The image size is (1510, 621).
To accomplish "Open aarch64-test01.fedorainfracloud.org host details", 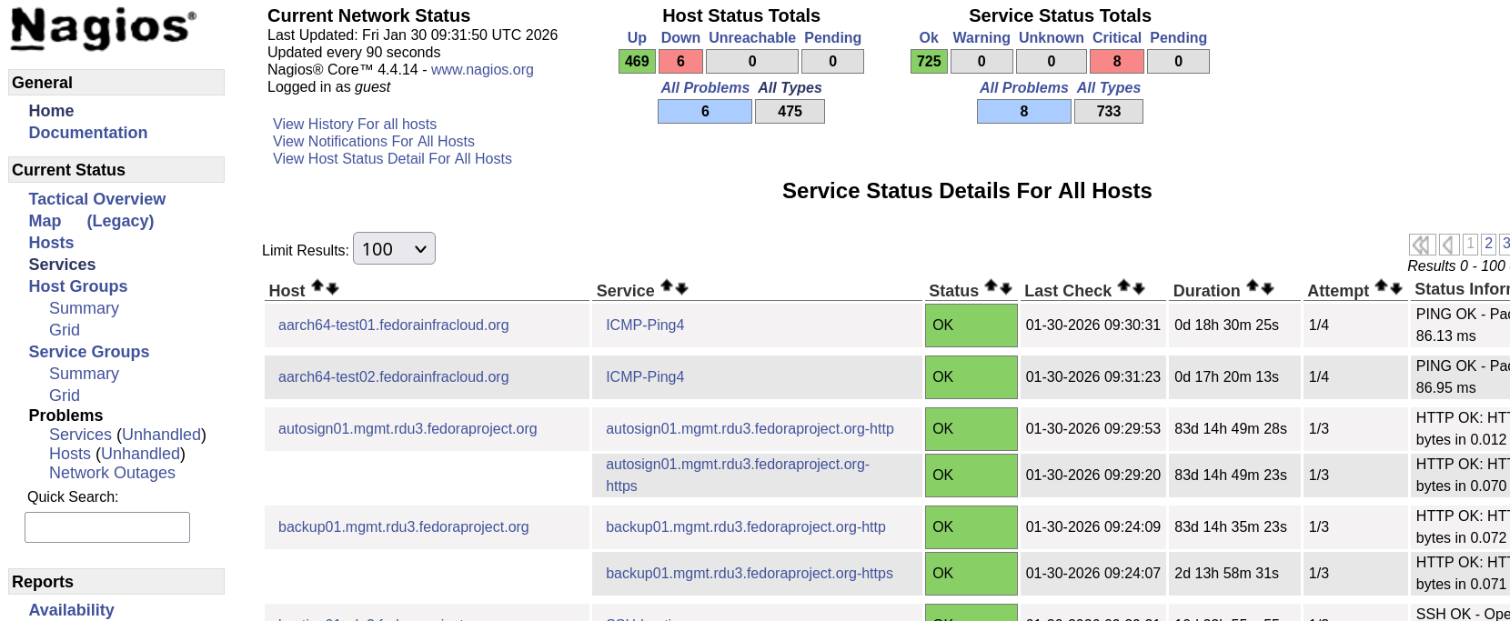I will (393, 325).
